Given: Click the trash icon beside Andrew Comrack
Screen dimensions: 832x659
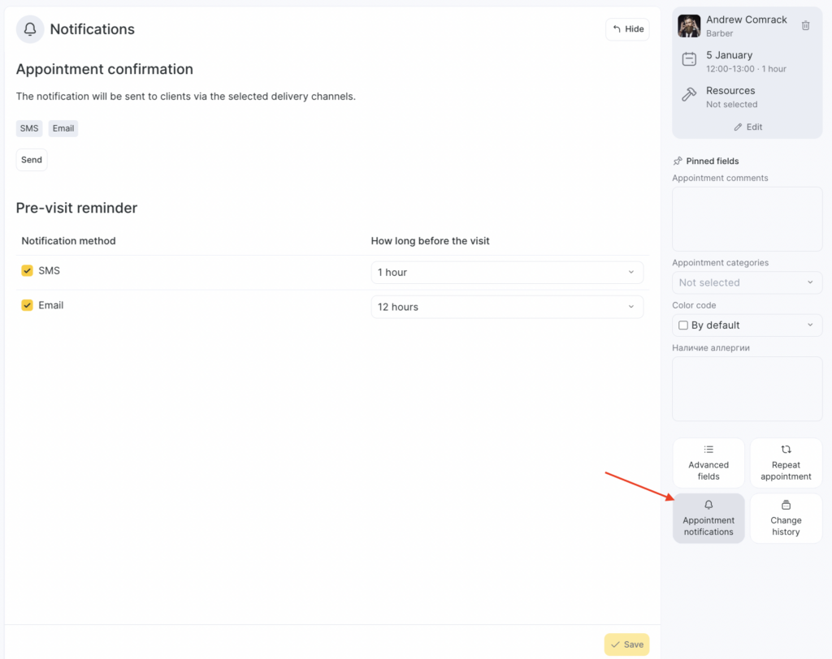Looking at the screenshot, I should pyautogui.click(x=805, y=26).
